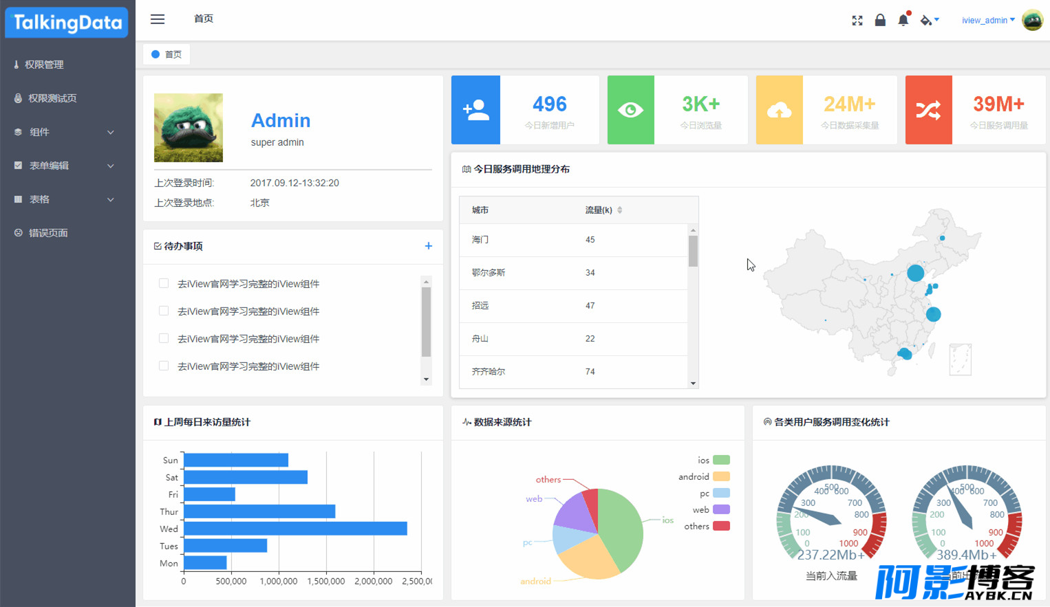Click the orange shuffle service-call tile
Viewport: 1050px width, 607px height.
[x=929, y=110]
